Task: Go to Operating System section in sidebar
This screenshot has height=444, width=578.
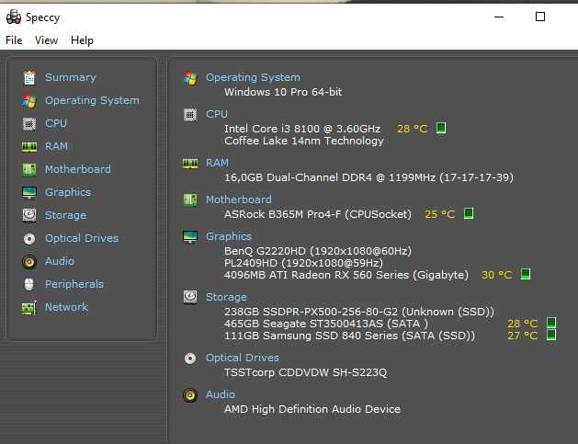Action: 92,100
